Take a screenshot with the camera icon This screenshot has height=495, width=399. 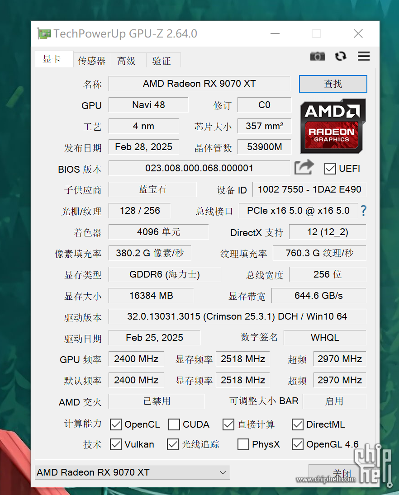pos(317,56)
